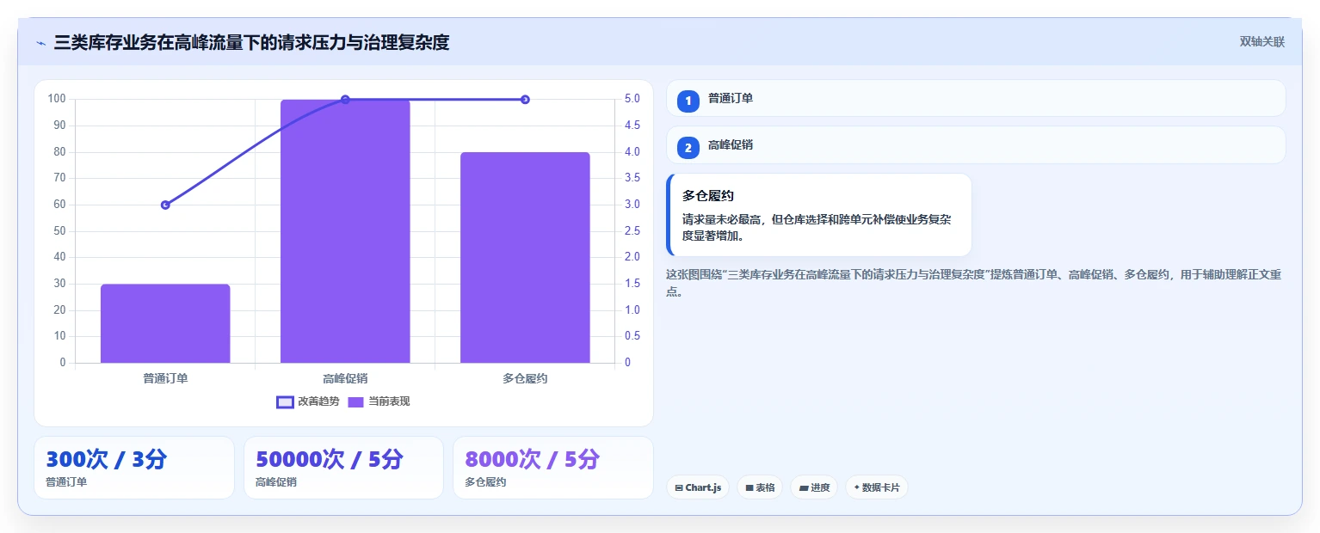The width and height of the screenshot is (1320, 533).
Task: Click the 双轴关联 label in the header
Action: point(1261,42)
